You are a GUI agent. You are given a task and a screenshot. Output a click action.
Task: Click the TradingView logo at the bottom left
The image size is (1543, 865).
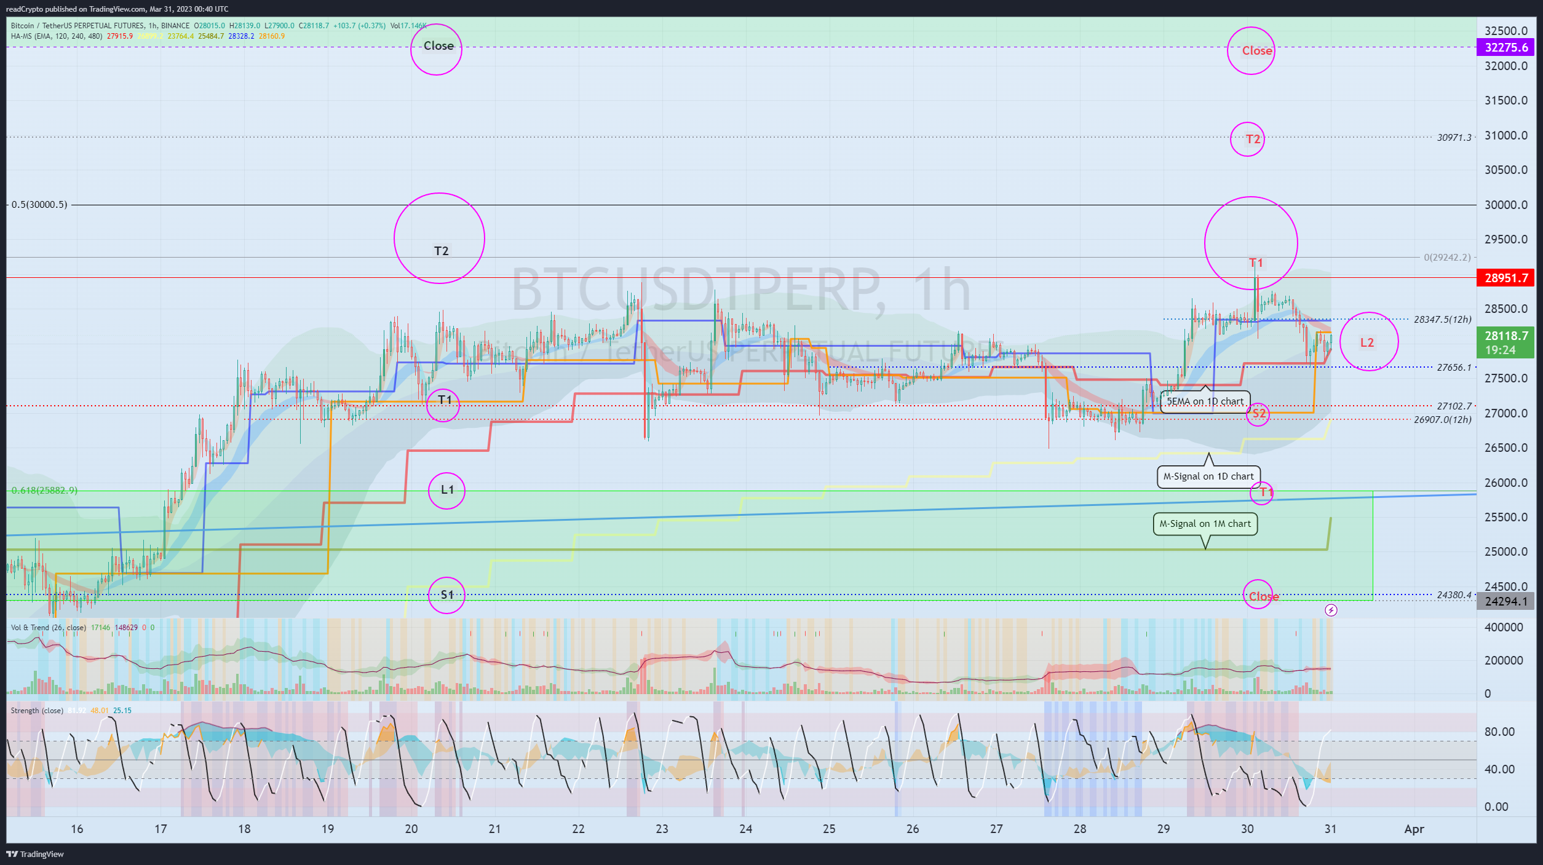[x=35, y=854]
